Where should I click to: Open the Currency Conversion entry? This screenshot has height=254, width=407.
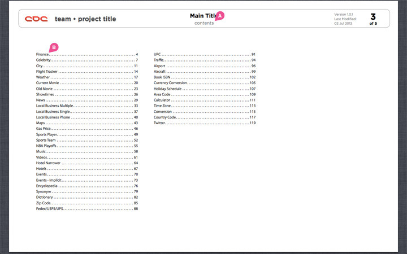pos(205,83)
